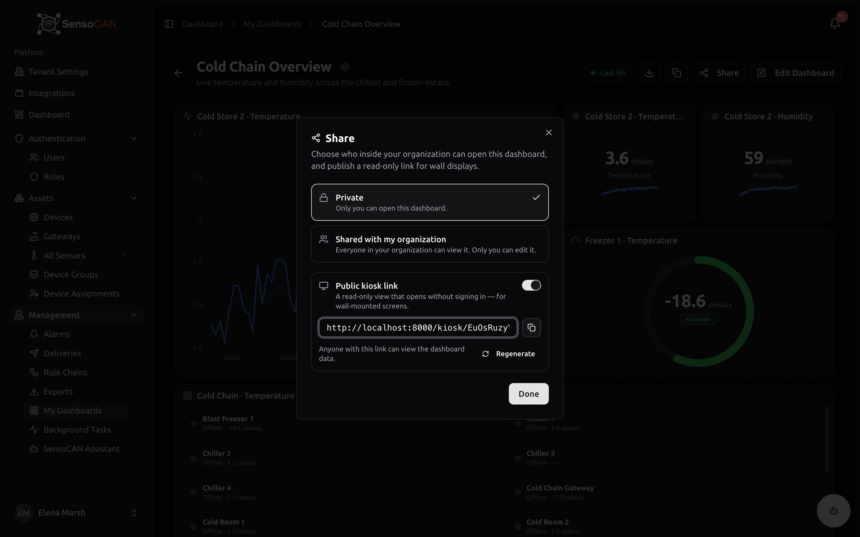Open the floating assistant bot button
Viewport: 860px width, 537px height.
pos(833,511)
